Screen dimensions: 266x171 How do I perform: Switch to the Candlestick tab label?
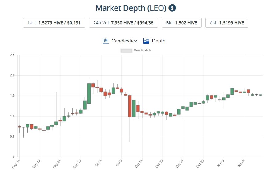click(124, 41)
